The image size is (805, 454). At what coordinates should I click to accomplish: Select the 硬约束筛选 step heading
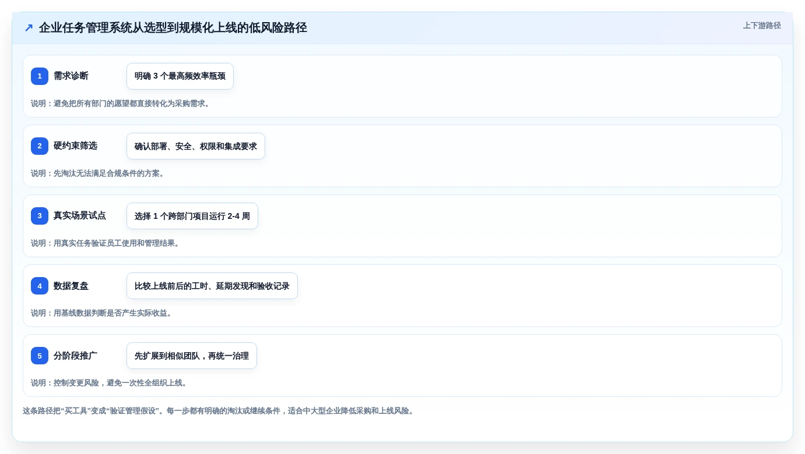coord(75,146)
